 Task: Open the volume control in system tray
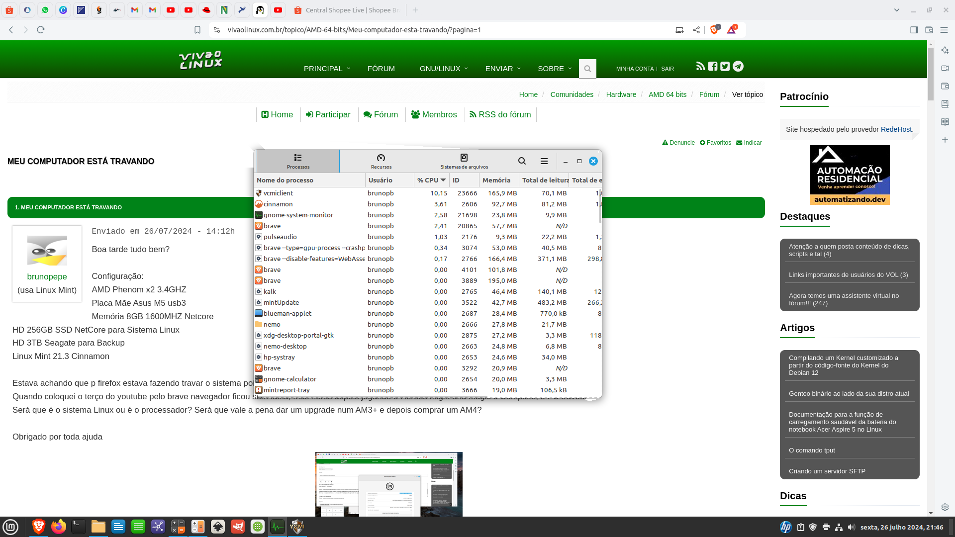click(852, 527)
